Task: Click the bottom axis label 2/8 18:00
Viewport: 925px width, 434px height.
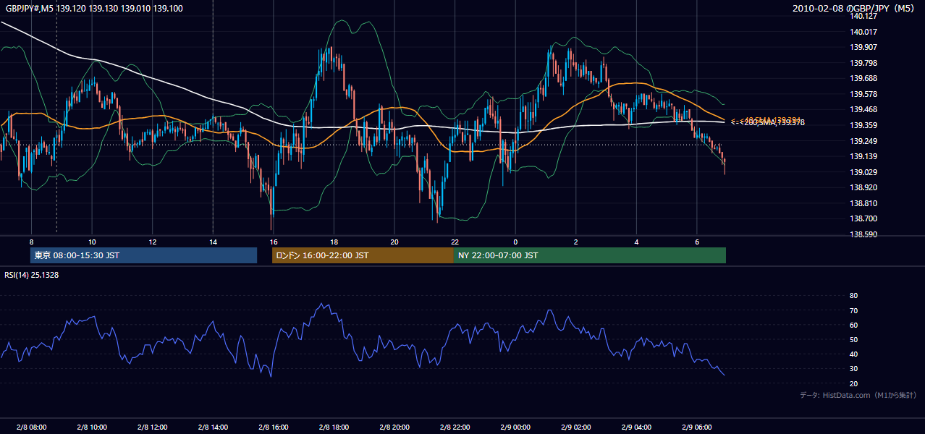Action: [x=334, y=427]
